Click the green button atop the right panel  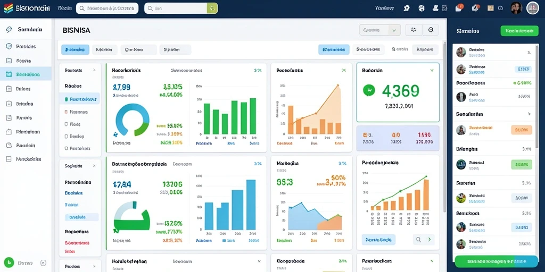click(x=517, y=30)
